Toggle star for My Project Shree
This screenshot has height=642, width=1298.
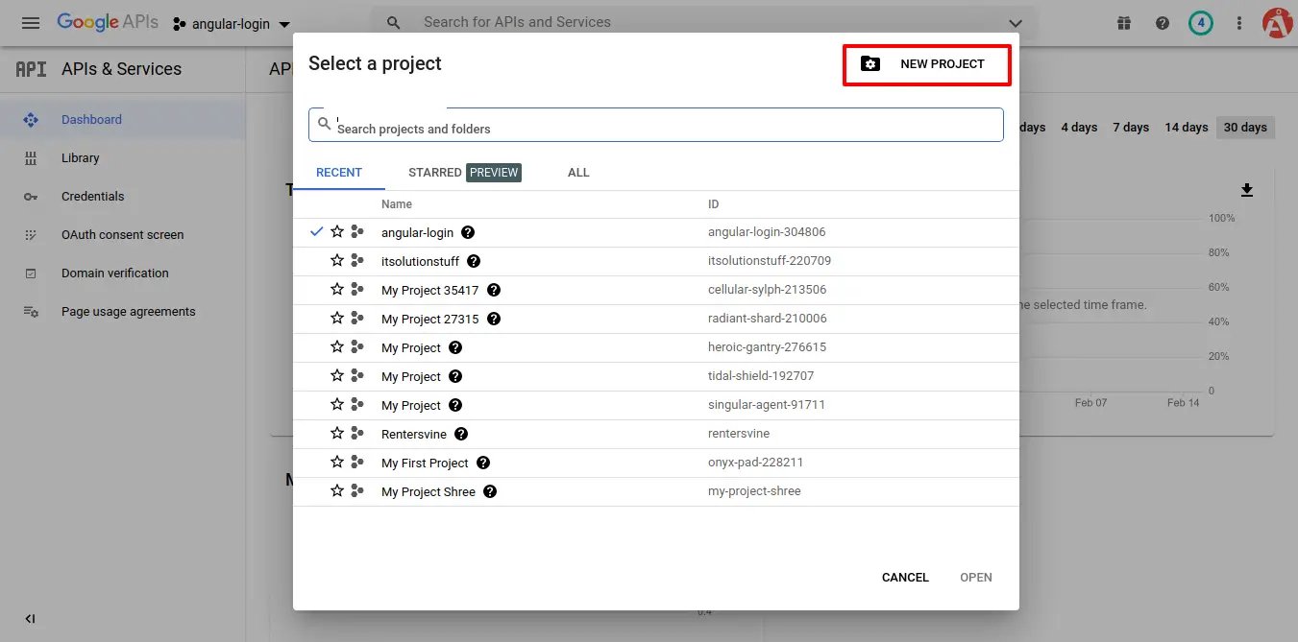[x=337, y=491]
